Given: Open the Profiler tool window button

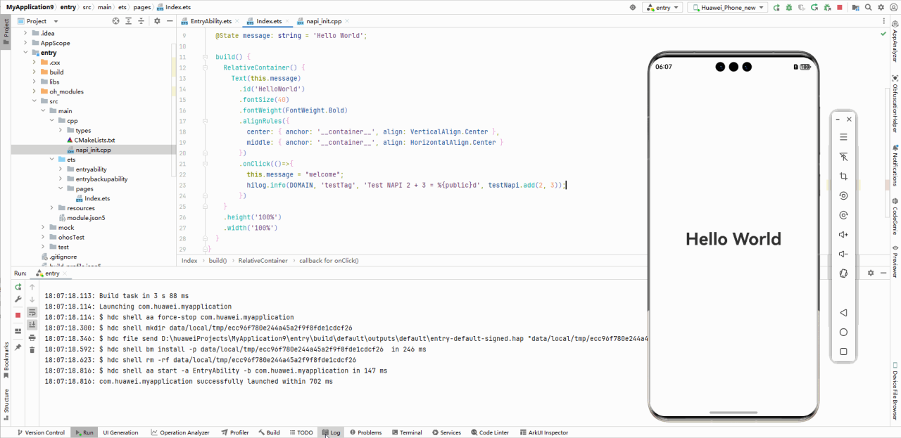Looking at the screenshot, I should tap(235, 432).
